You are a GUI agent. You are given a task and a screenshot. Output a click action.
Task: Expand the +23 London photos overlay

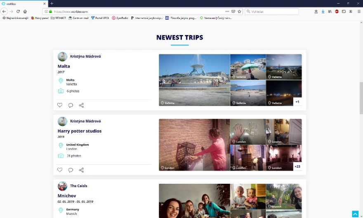tap(297, 166)
